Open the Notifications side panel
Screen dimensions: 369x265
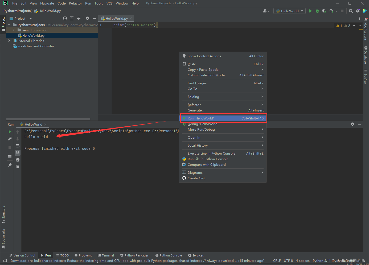tap(366, 29)
